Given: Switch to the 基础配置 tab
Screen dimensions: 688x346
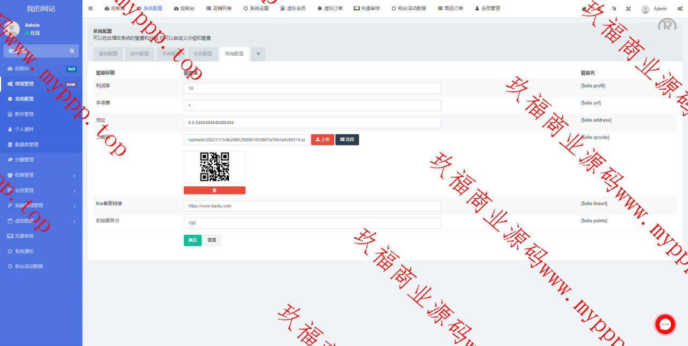Looking at the screenshot, I should [108, 54].
